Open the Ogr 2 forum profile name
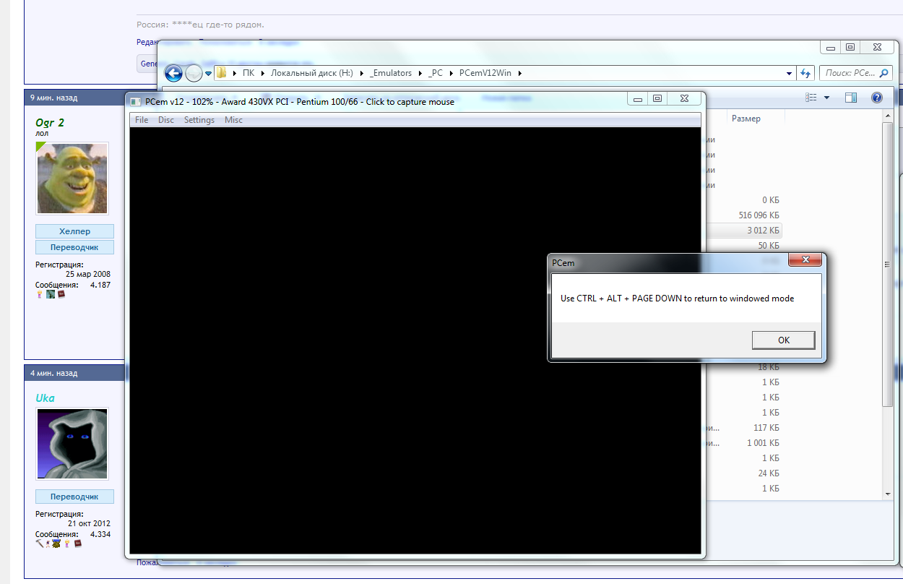Viewport: 903px width, 584px height. click(50, 123)
